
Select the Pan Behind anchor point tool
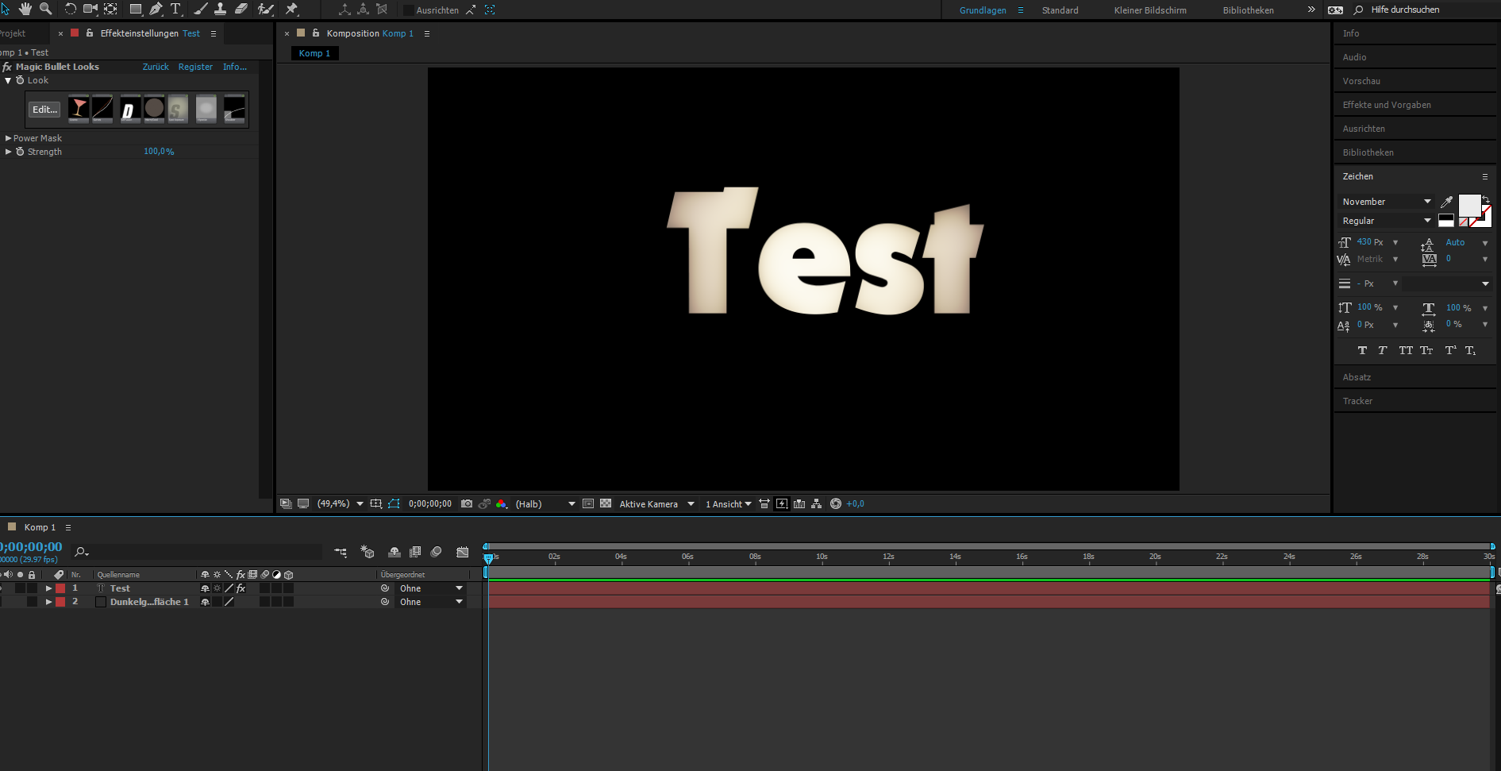click(x=111, y=10)
